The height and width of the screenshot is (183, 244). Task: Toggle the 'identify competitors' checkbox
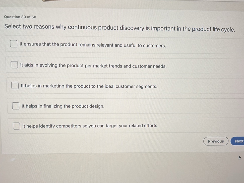[x=16, y=126]
